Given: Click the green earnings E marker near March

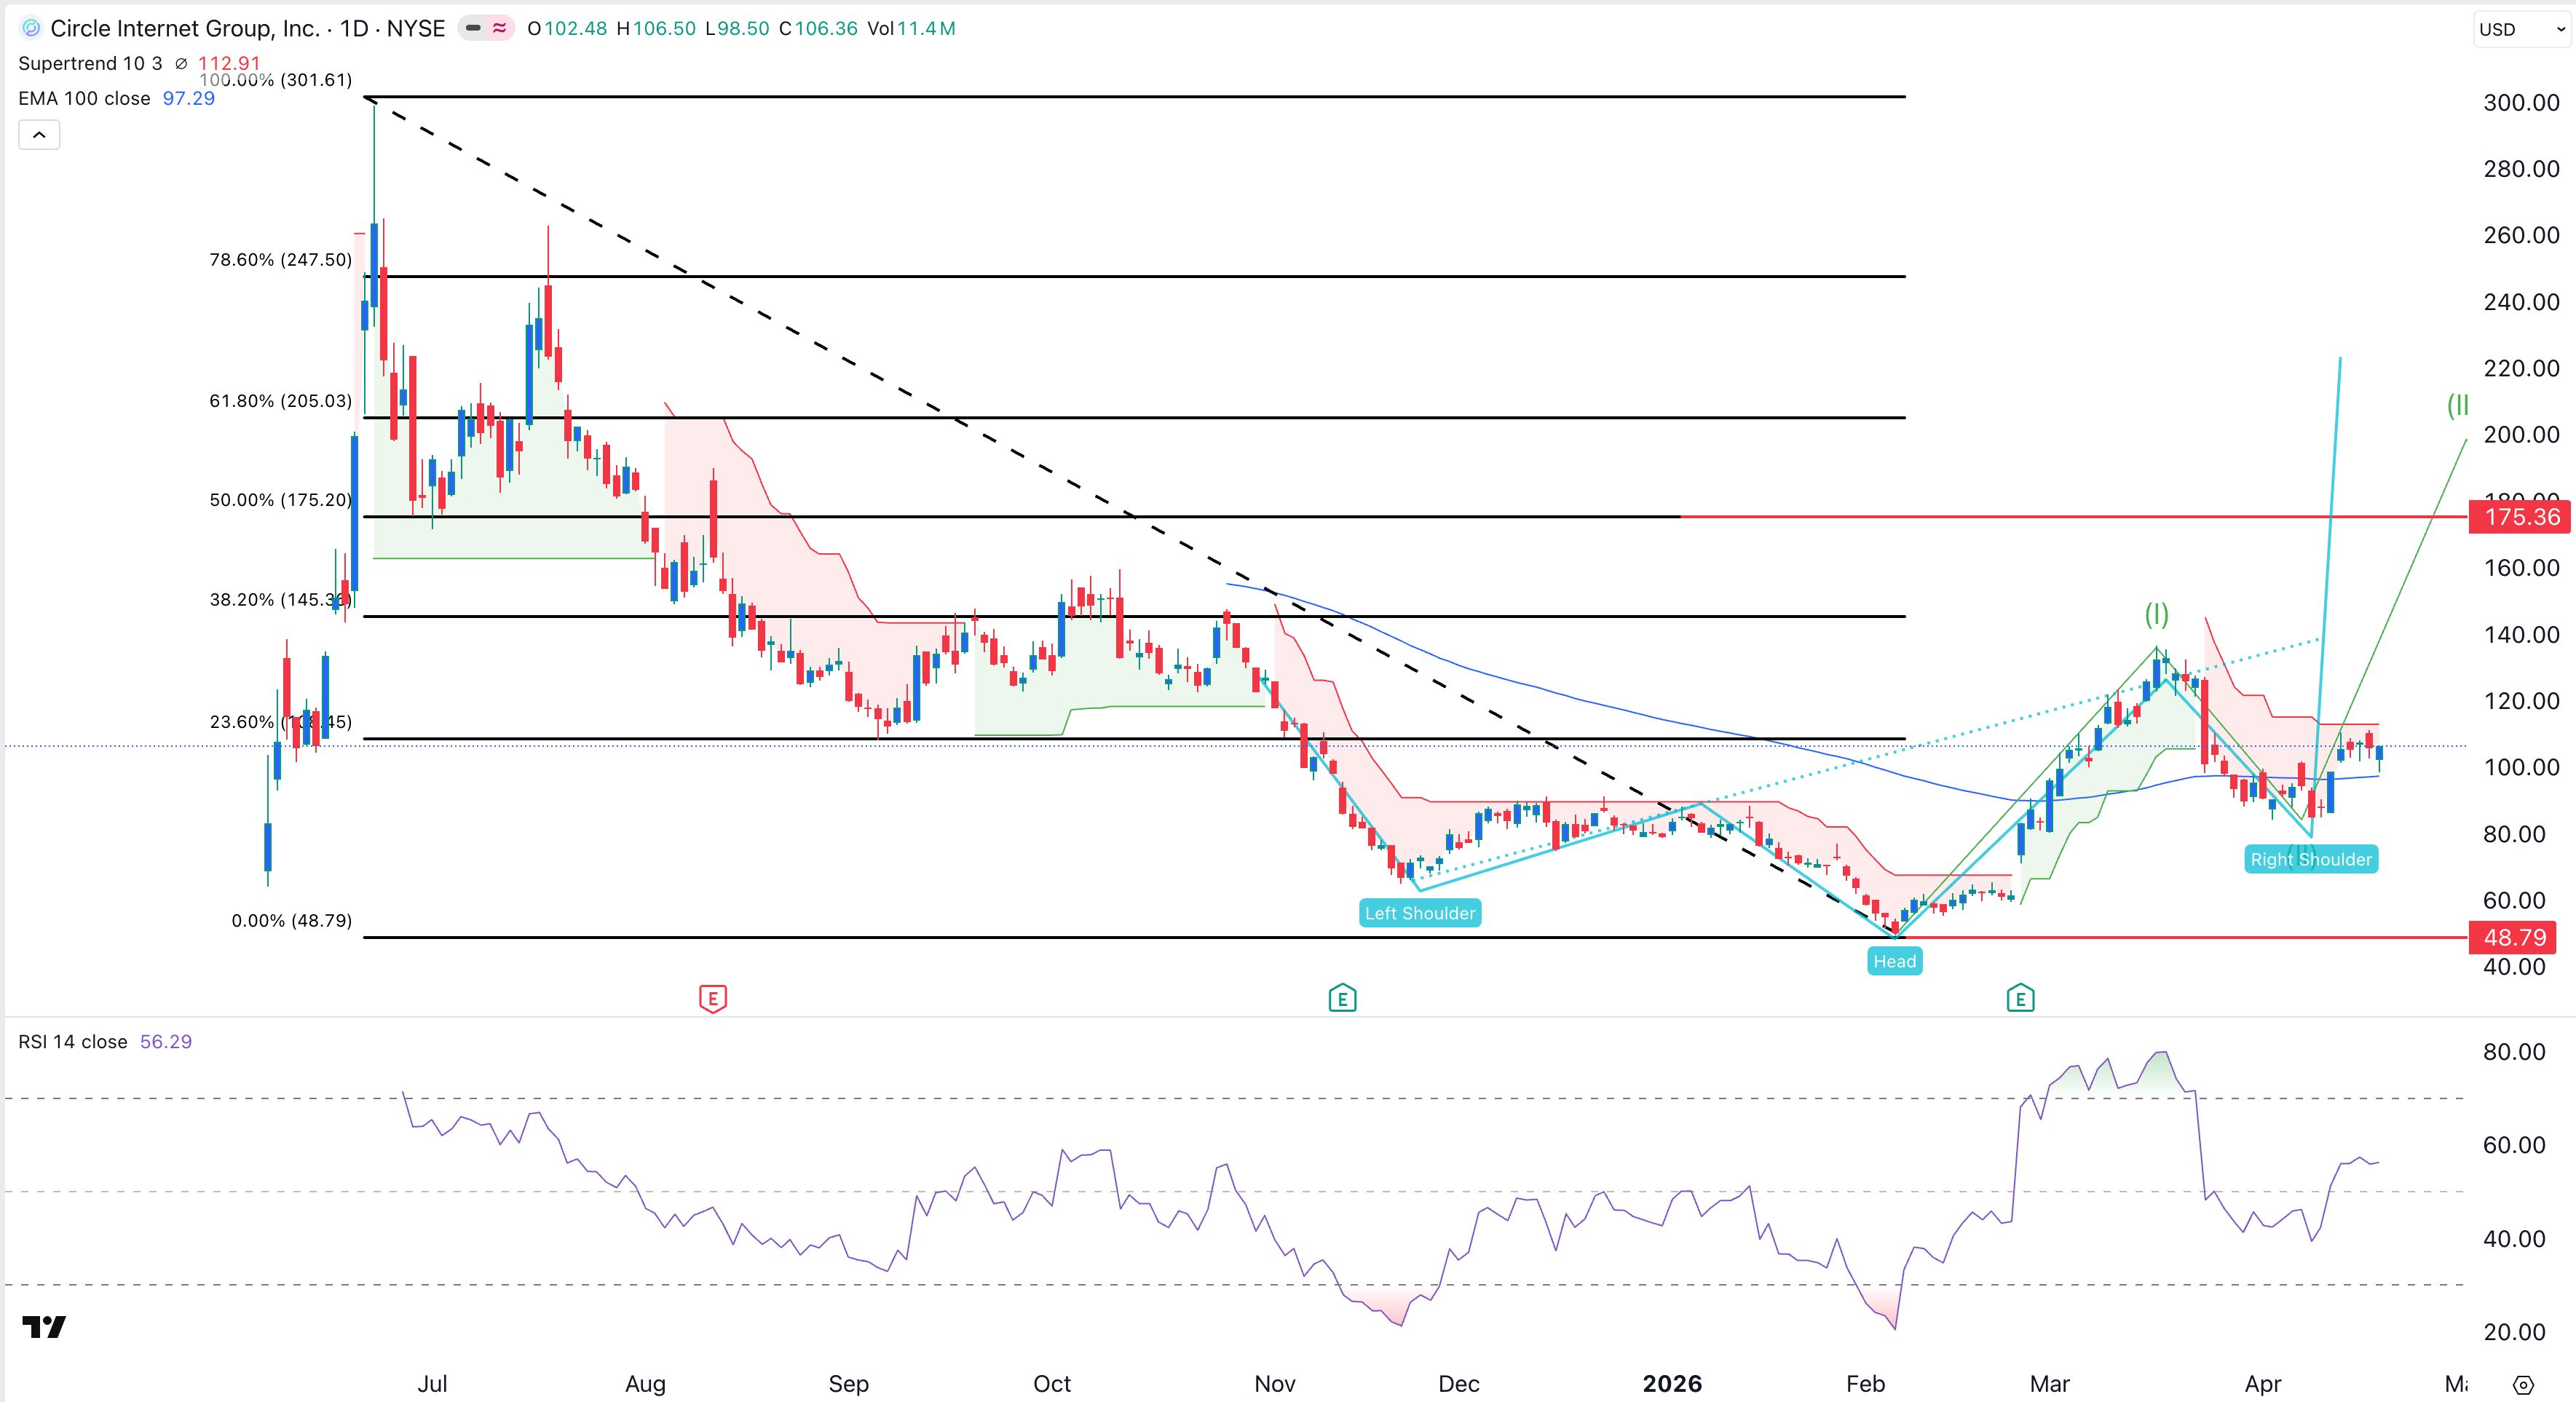Looking at the screenshot, I should [2020, 998].
